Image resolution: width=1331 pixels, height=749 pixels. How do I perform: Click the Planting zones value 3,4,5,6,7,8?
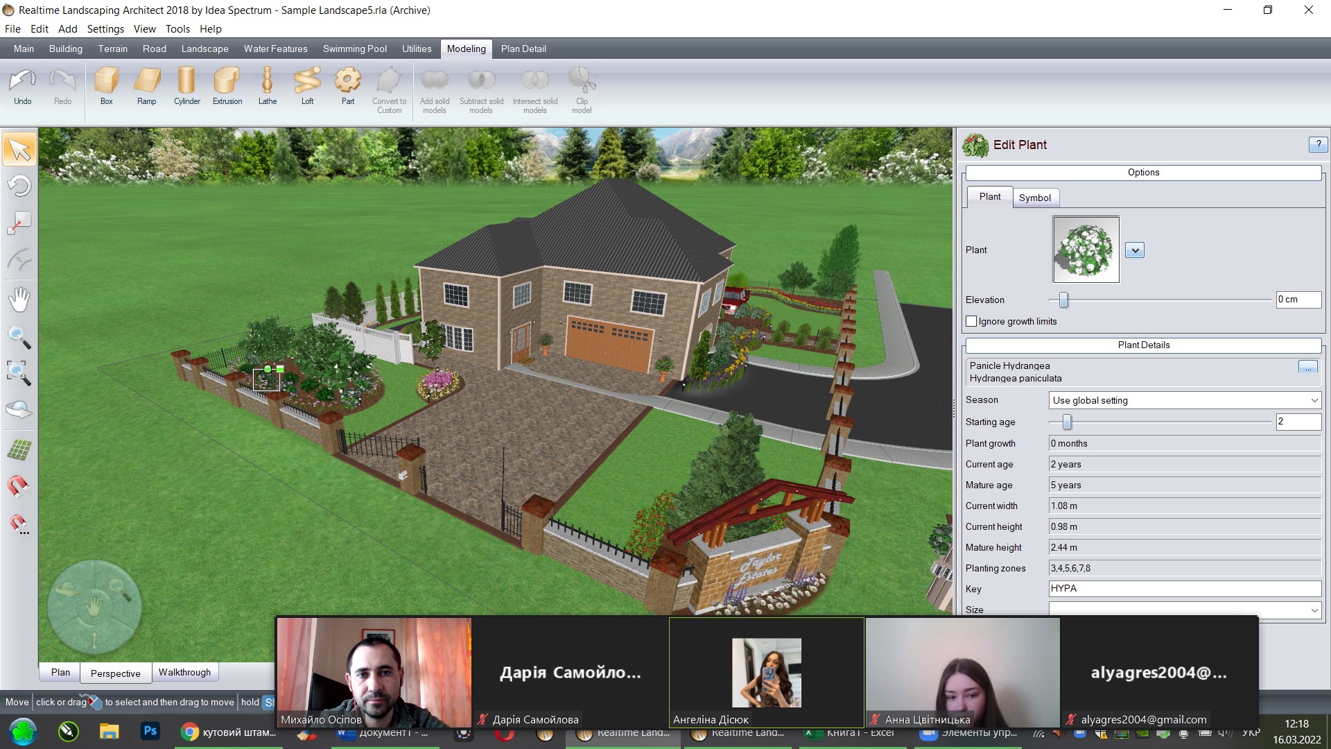1185,568
